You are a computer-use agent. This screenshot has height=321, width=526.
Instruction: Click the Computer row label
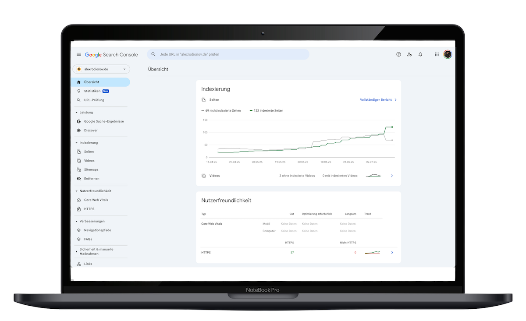[269, 231]
